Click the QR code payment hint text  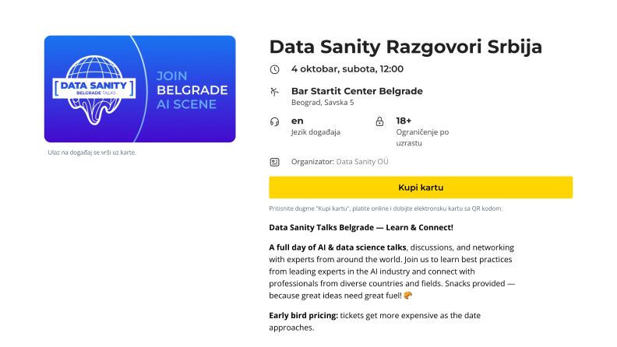pyautogui.click(x=386, y=209)
